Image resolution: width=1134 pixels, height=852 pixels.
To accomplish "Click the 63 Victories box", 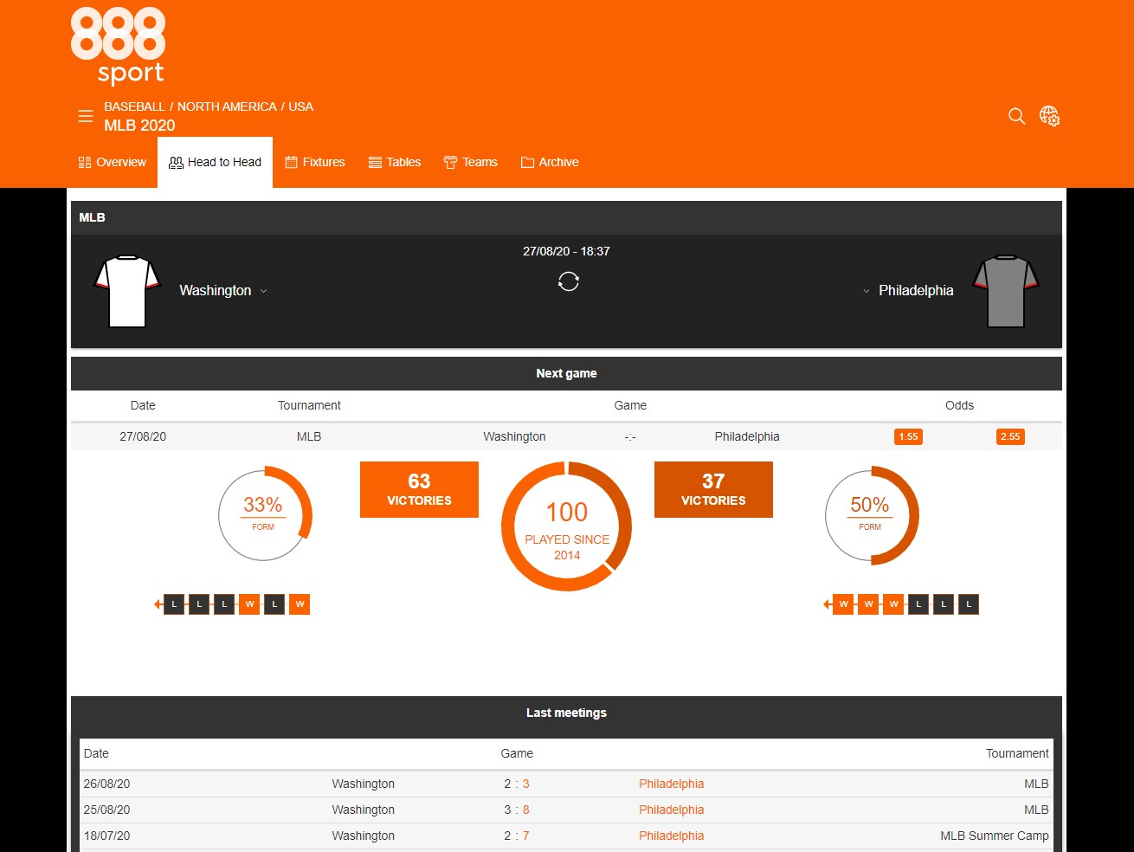I will [419, 489].
